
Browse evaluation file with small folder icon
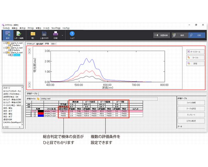coord(38,99)
